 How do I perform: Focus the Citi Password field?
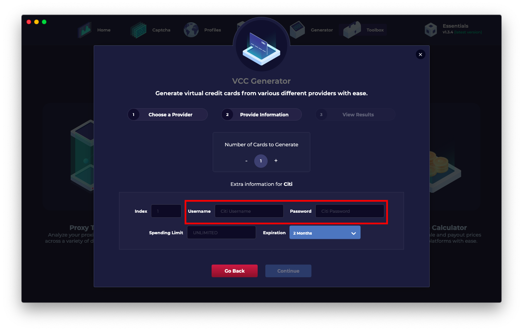coord(350,211)
